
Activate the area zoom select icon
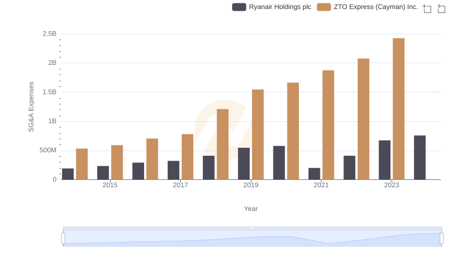(427, 8)
